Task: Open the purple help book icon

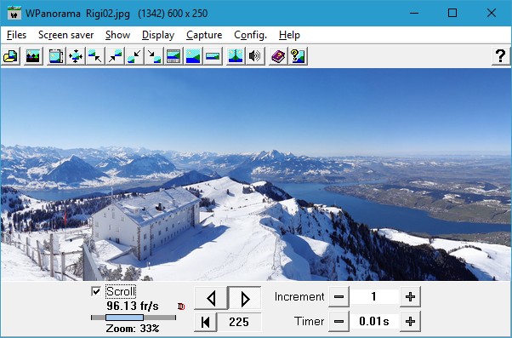Action: [278, 56]
